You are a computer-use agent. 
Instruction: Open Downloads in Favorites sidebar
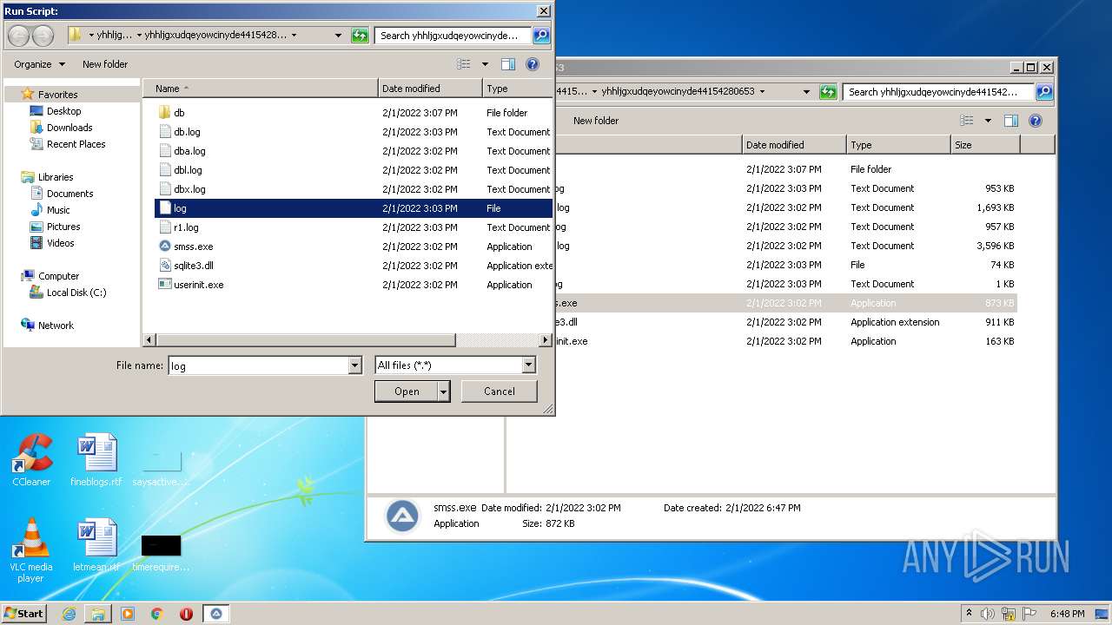point(69,128)
